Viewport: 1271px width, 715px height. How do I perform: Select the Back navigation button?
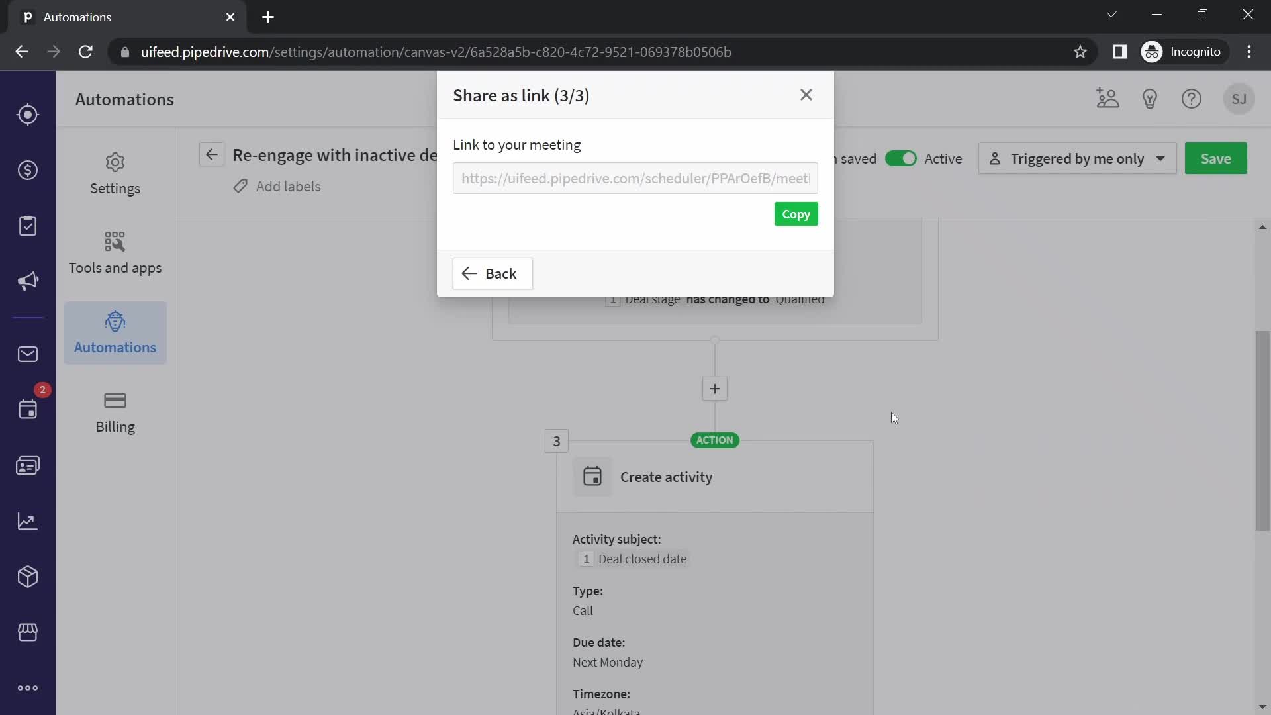click(x=493, y=273)
